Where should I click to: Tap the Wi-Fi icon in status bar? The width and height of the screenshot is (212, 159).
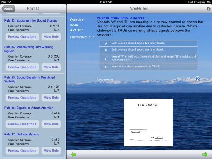tap(9, 2)
